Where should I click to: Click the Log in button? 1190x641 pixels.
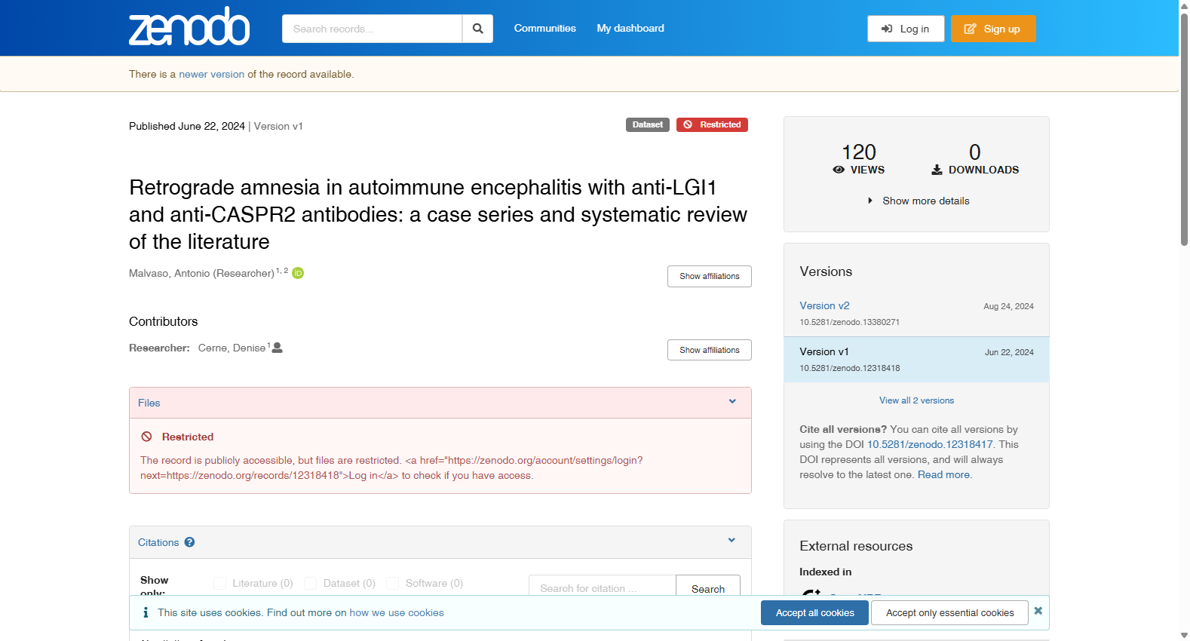906,29
